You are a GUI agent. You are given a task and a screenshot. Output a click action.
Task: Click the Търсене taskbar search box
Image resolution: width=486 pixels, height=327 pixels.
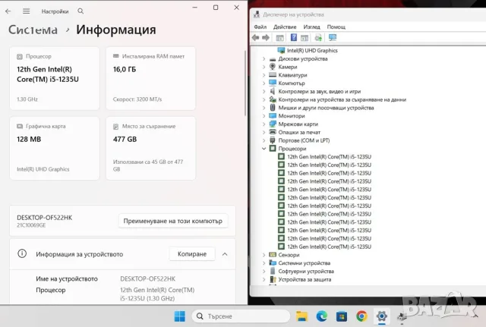241,316
